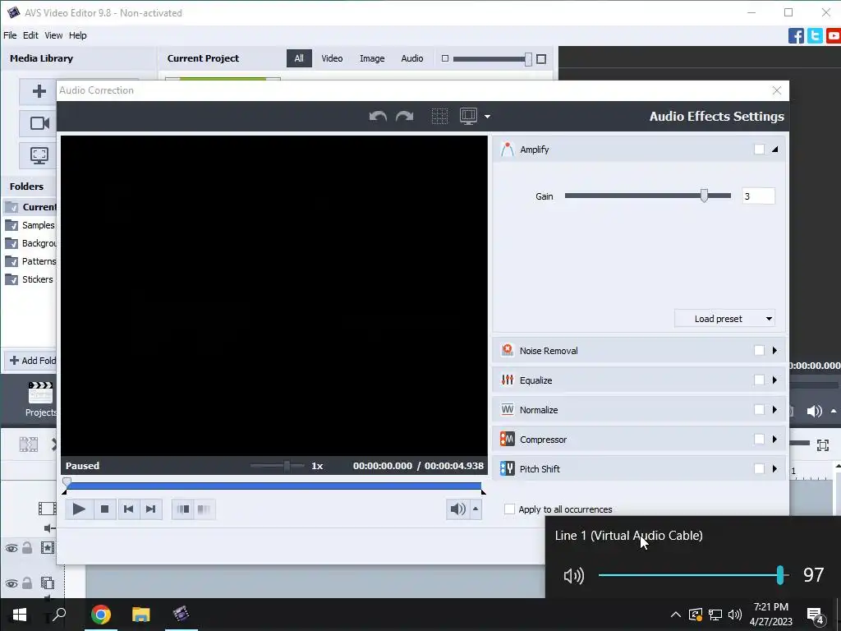Open Google Chrome from the taskbar
841x631 pixels.
pos(101,614)
